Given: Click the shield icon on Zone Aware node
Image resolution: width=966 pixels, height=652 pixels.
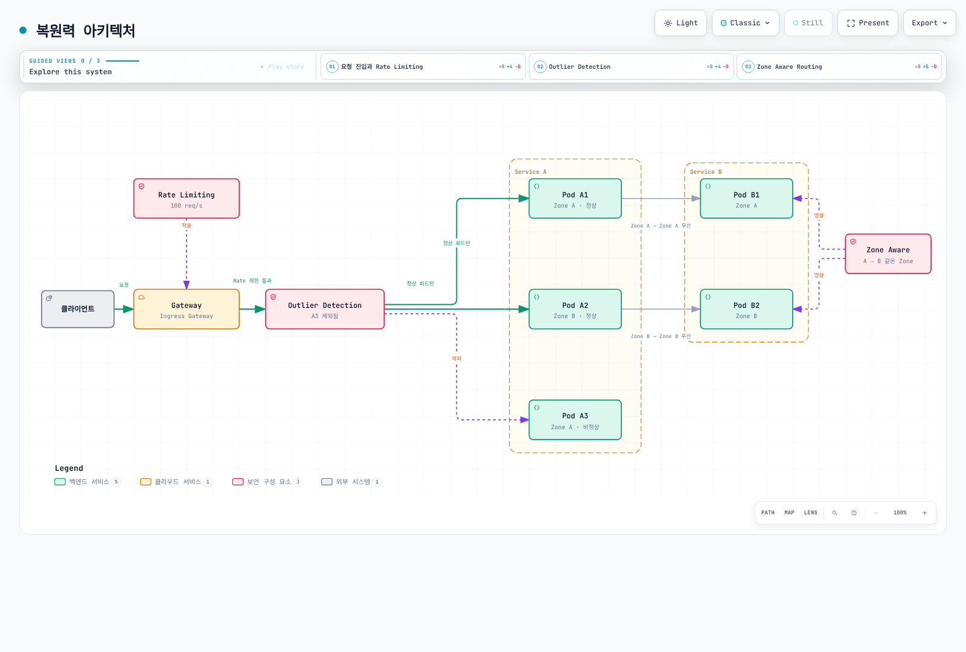Looking at the screenshot, I should [x=852, y=241].
